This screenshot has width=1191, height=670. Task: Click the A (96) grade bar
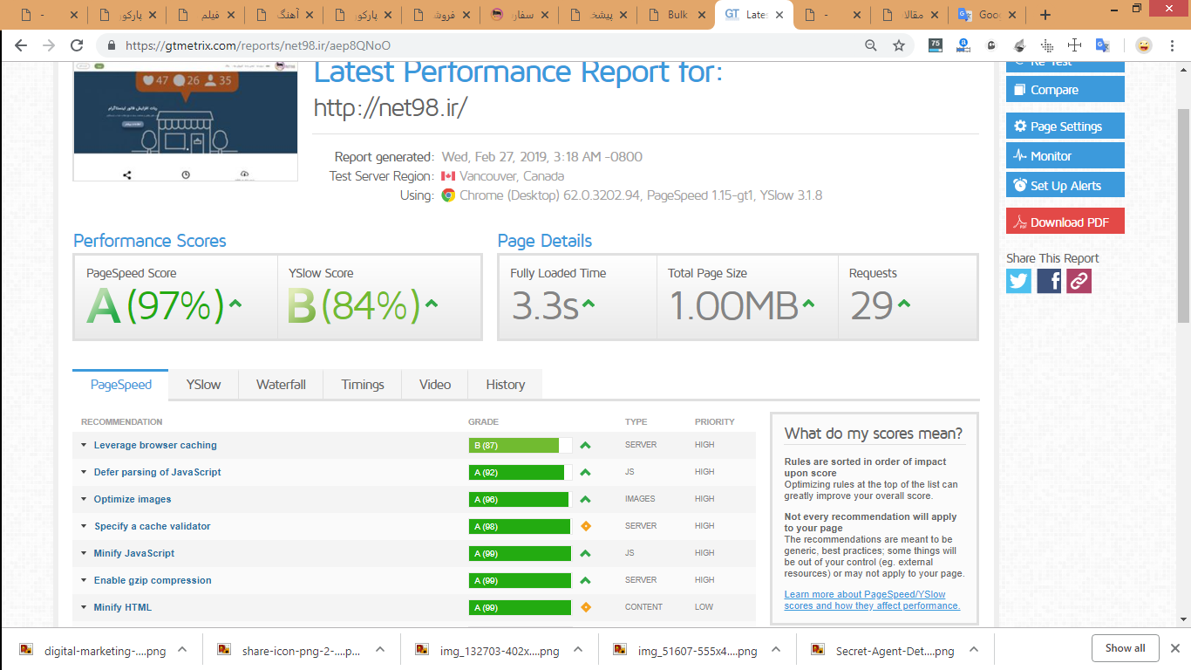pyautogui.click(x=521, y=500)
